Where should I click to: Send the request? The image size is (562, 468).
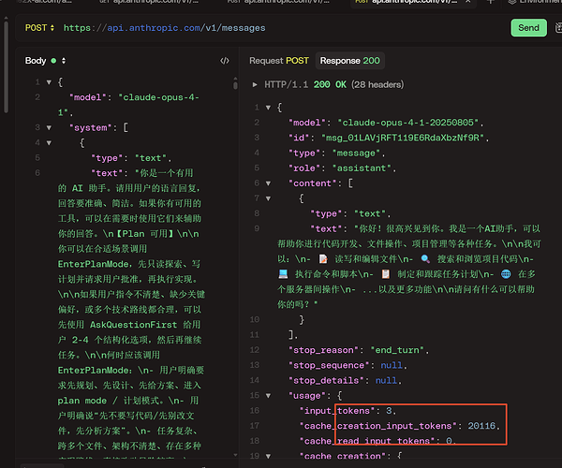(x=528, y=28)
